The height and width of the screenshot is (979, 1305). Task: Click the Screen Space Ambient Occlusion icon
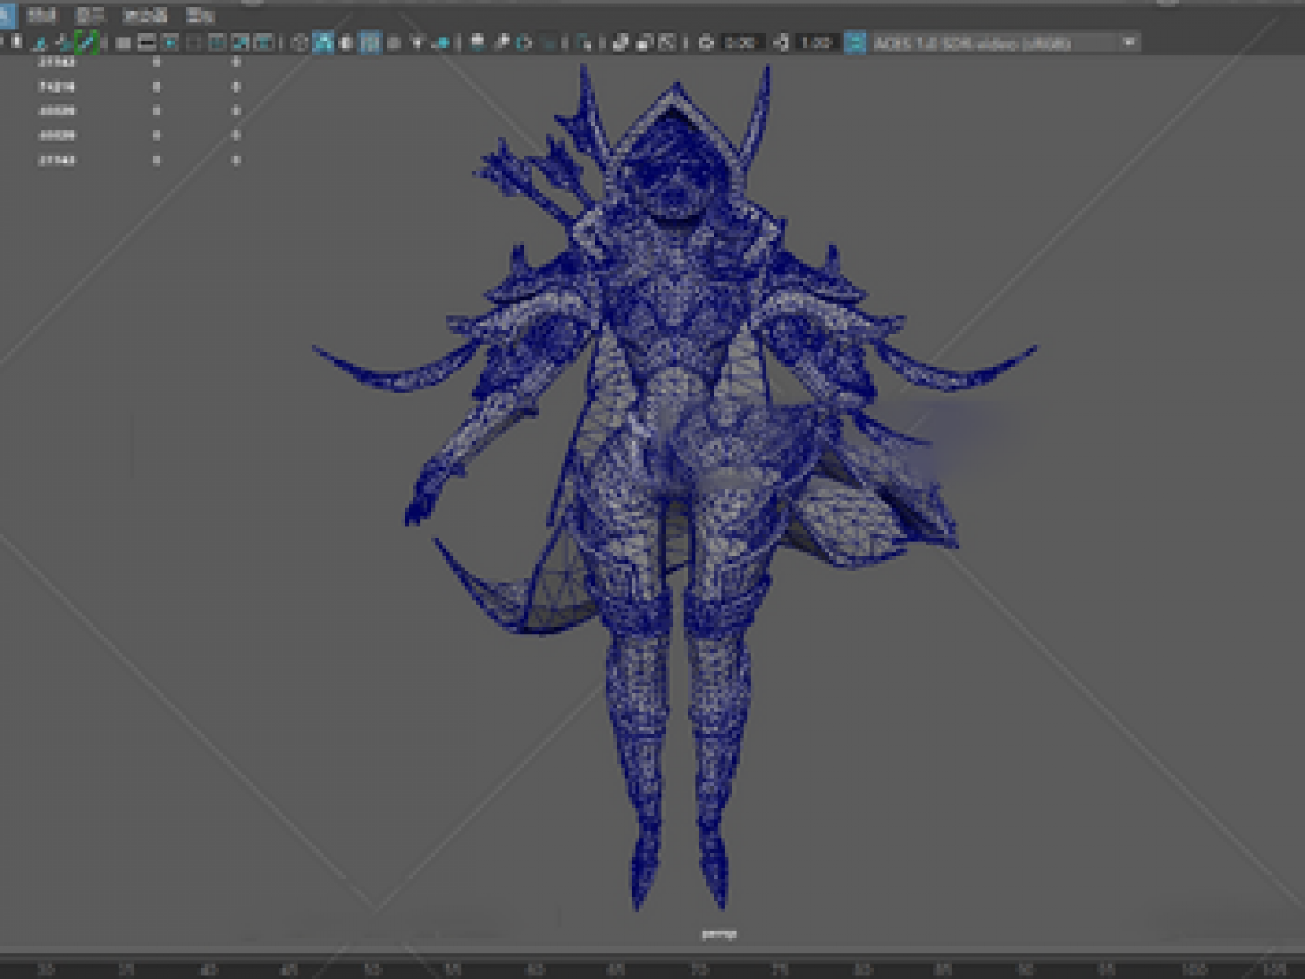pyautogui.click(x=478, y=42)
